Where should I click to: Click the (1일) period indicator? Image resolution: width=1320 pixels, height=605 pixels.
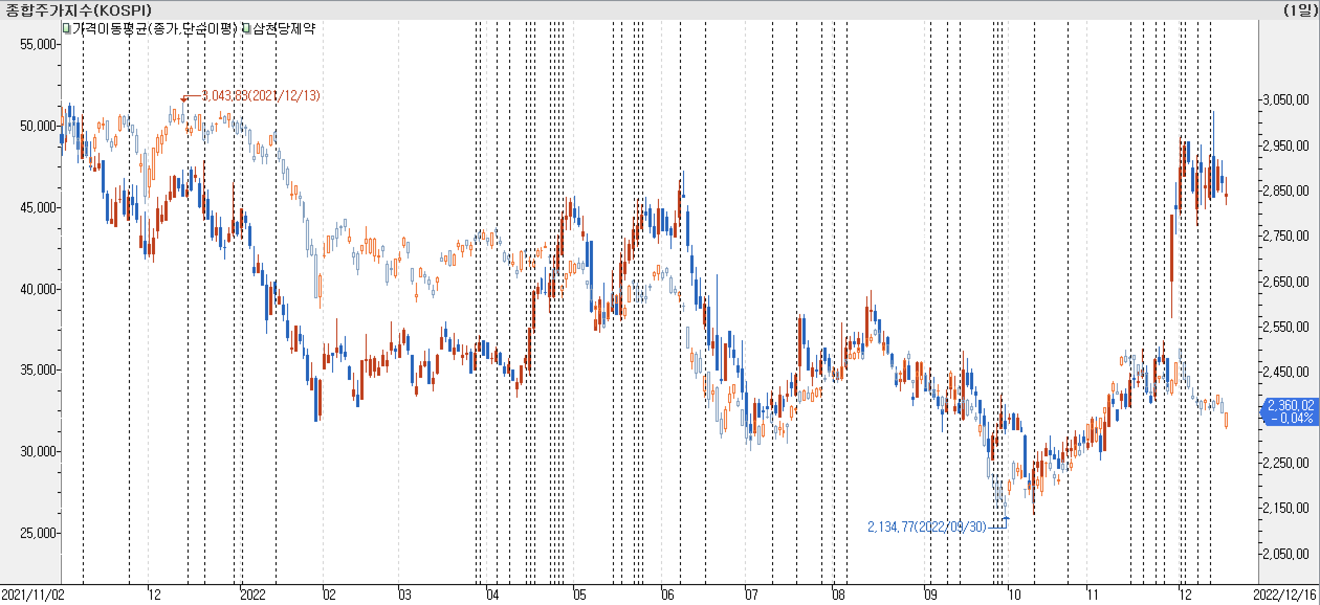[1300, 10]
